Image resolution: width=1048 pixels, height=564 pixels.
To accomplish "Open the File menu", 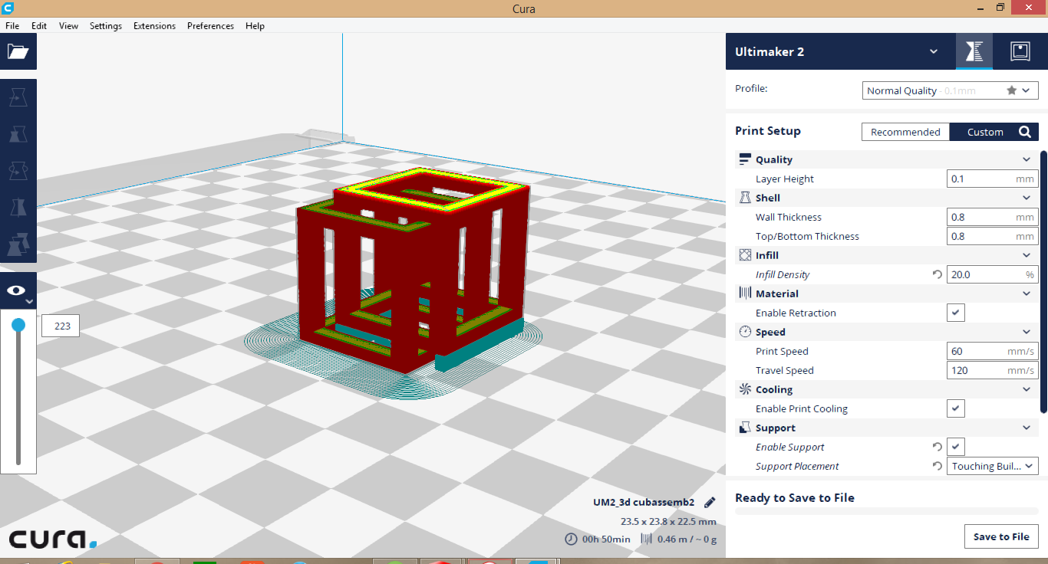I will click(x=12, y=25).
